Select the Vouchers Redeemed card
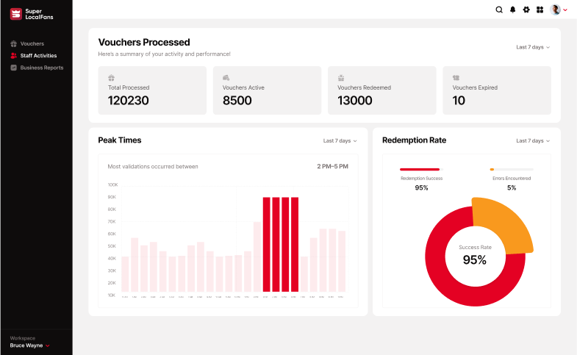The image size is (577, 355). click(x=381, y=90)
